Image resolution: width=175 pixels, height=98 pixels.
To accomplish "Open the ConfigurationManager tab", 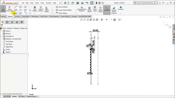I will pyautogui.click(x=12, y=22).
